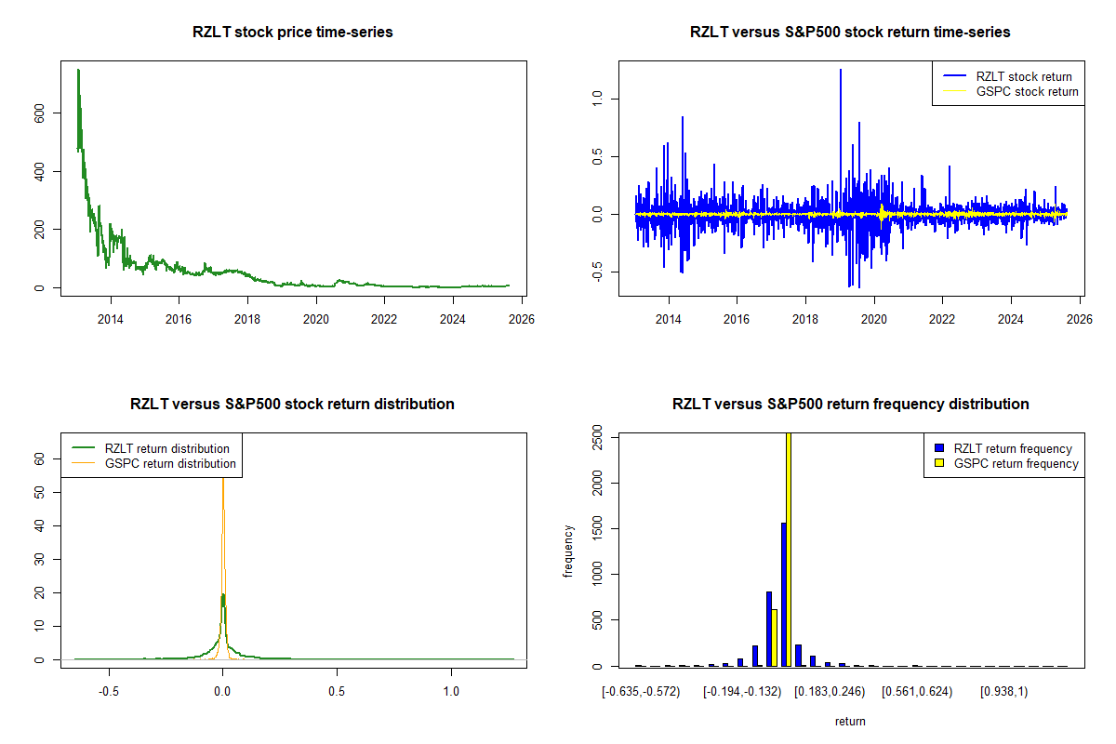Click the 'RZLT return frequency' legend text
Viewport: 1116px width, 744px height.
coord(1013,448)
